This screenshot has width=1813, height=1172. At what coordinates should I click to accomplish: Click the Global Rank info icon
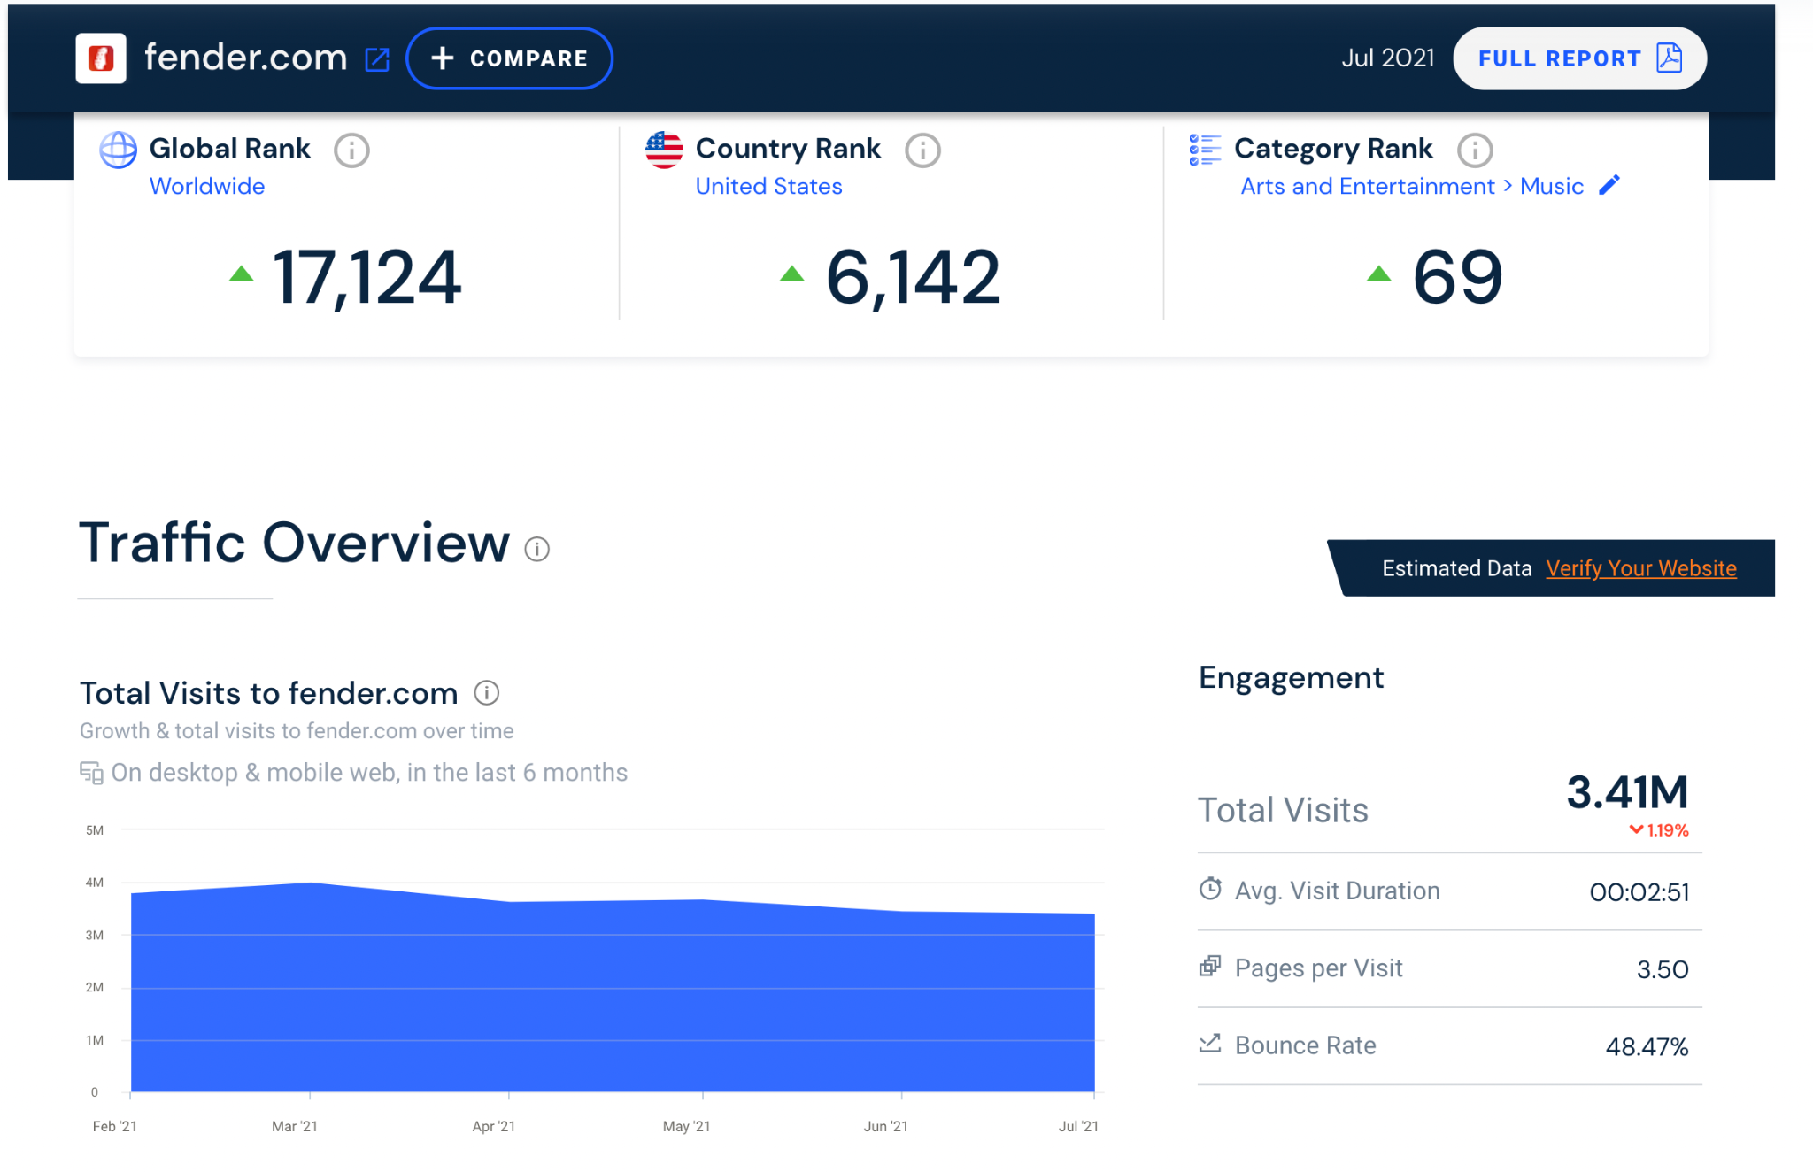tap(351, 150)
